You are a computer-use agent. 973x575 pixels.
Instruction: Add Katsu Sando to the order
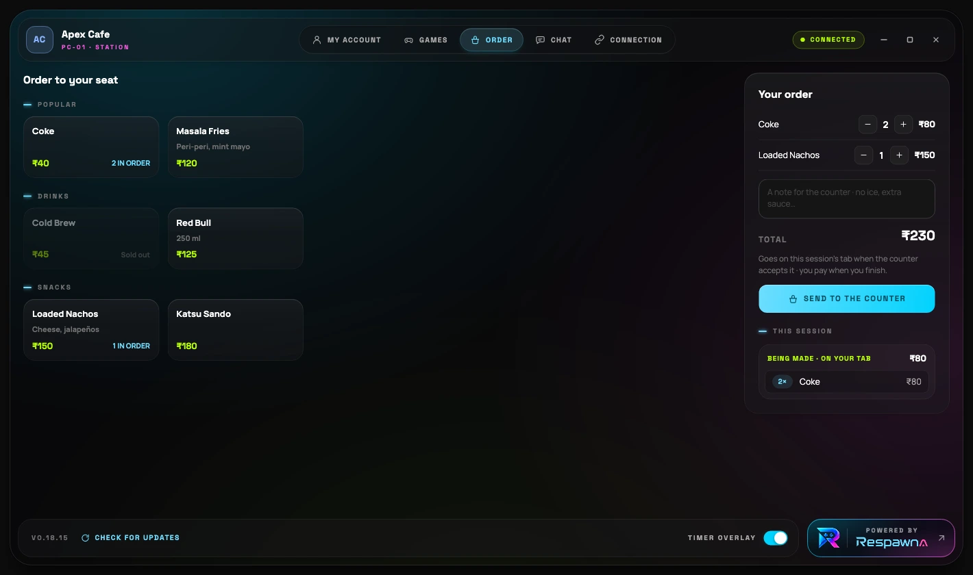pyautogui.click(x=235, y=330)
